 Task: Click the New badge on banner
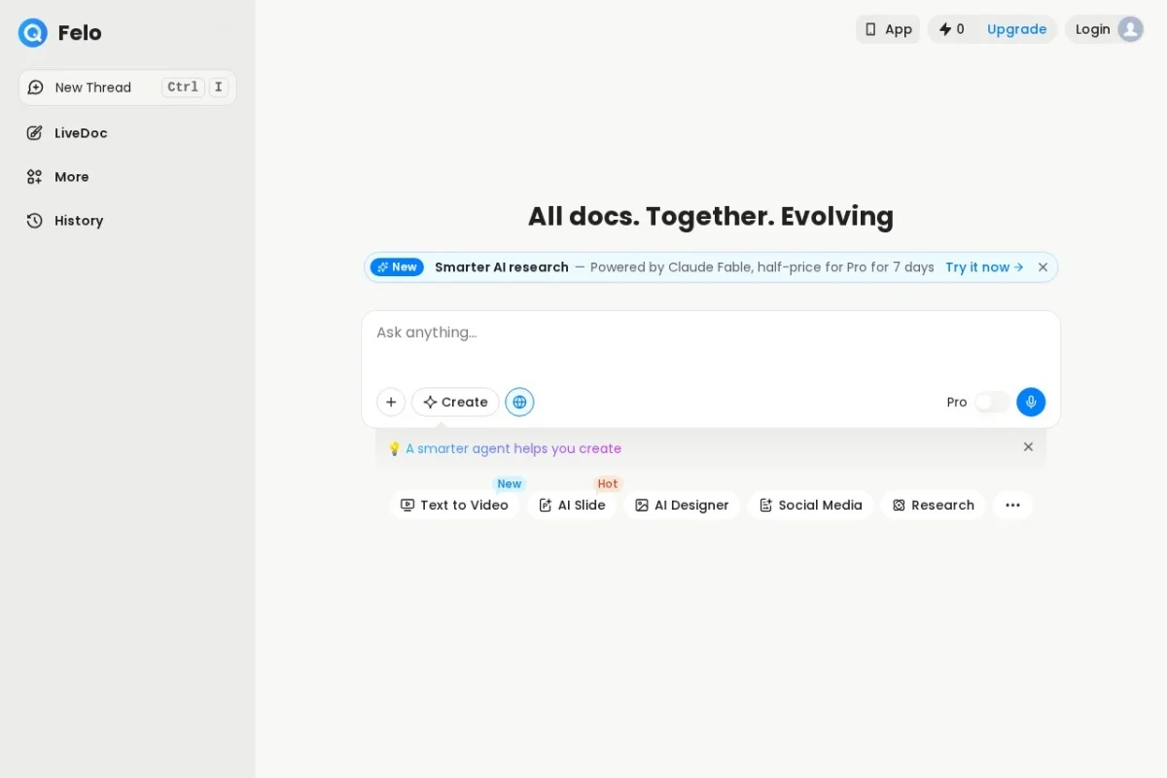(x=397, y=267)
